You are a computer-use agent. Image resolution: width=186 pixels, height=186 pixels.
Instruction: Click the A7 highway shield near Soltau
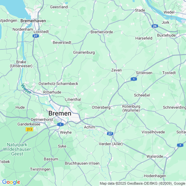point(180,145)
